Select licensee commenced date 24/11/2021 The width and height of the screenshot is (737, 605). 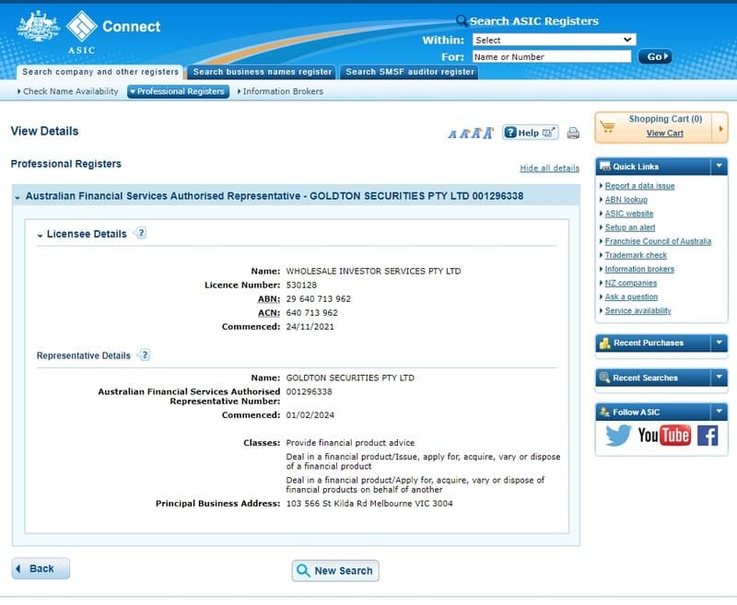pyautogui.click(x=310, y=327)
